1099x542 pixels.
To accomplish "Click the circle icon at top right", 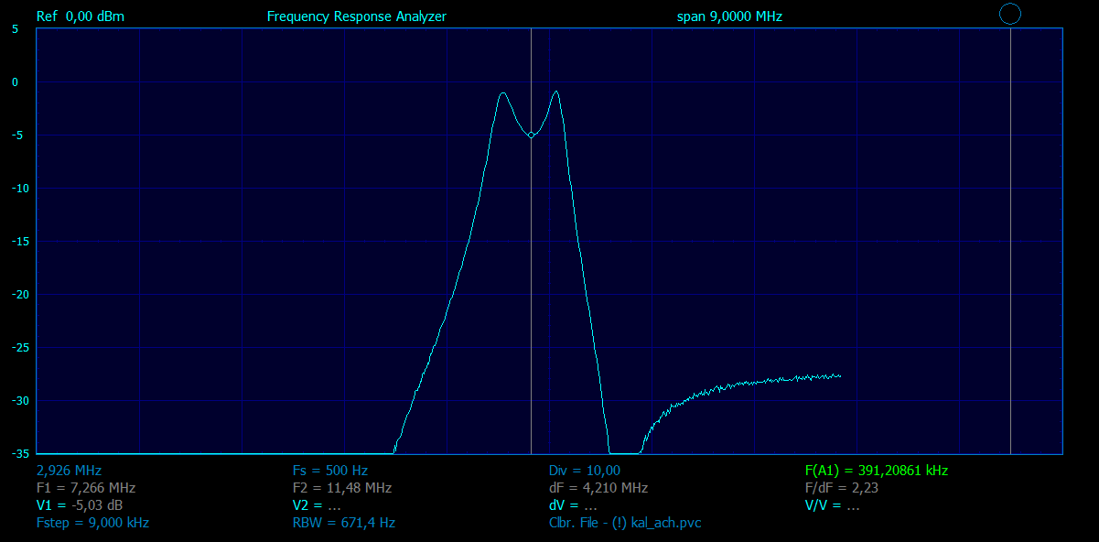I will (1010, 14).
